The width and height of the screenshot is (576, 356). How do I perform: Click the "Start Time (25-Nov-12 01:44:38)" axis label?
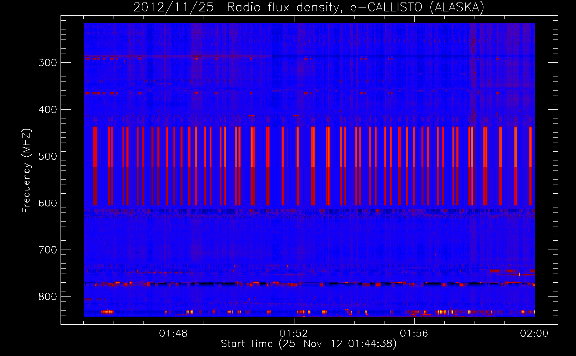coord(309,344)
